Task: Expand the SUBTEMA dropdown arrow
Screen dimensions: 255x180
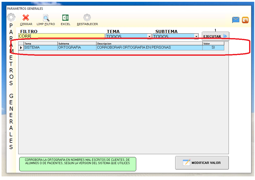Action: click(x=196, y=37)
